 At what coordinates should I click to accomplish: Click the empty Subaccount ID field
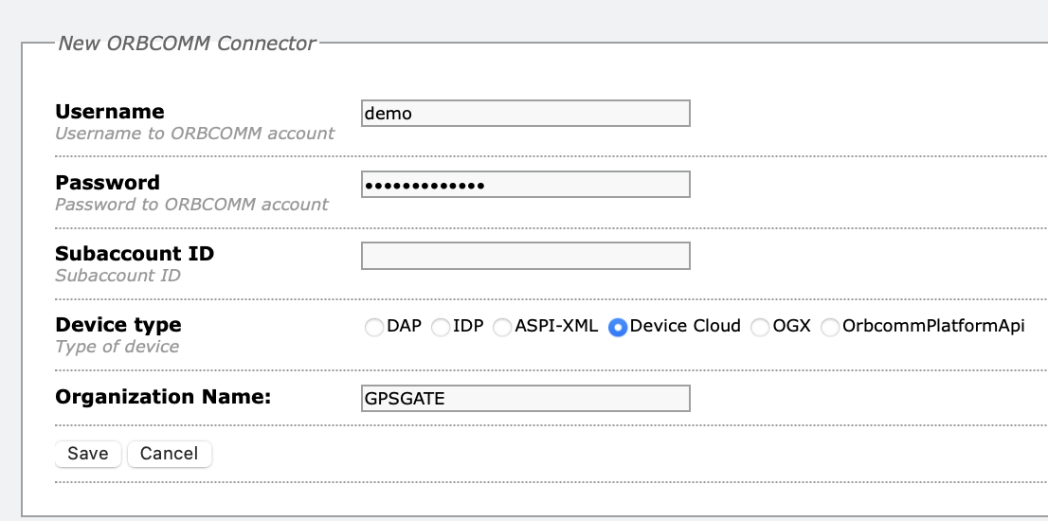coord(525,256)
